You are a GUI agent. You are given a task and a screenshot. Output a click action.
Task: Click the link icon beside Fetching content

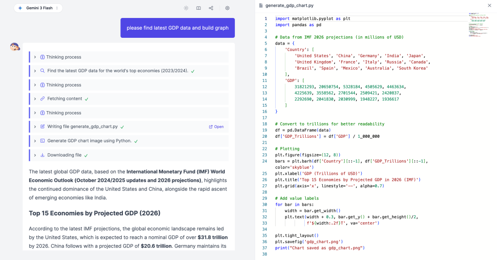click(42, 99)
